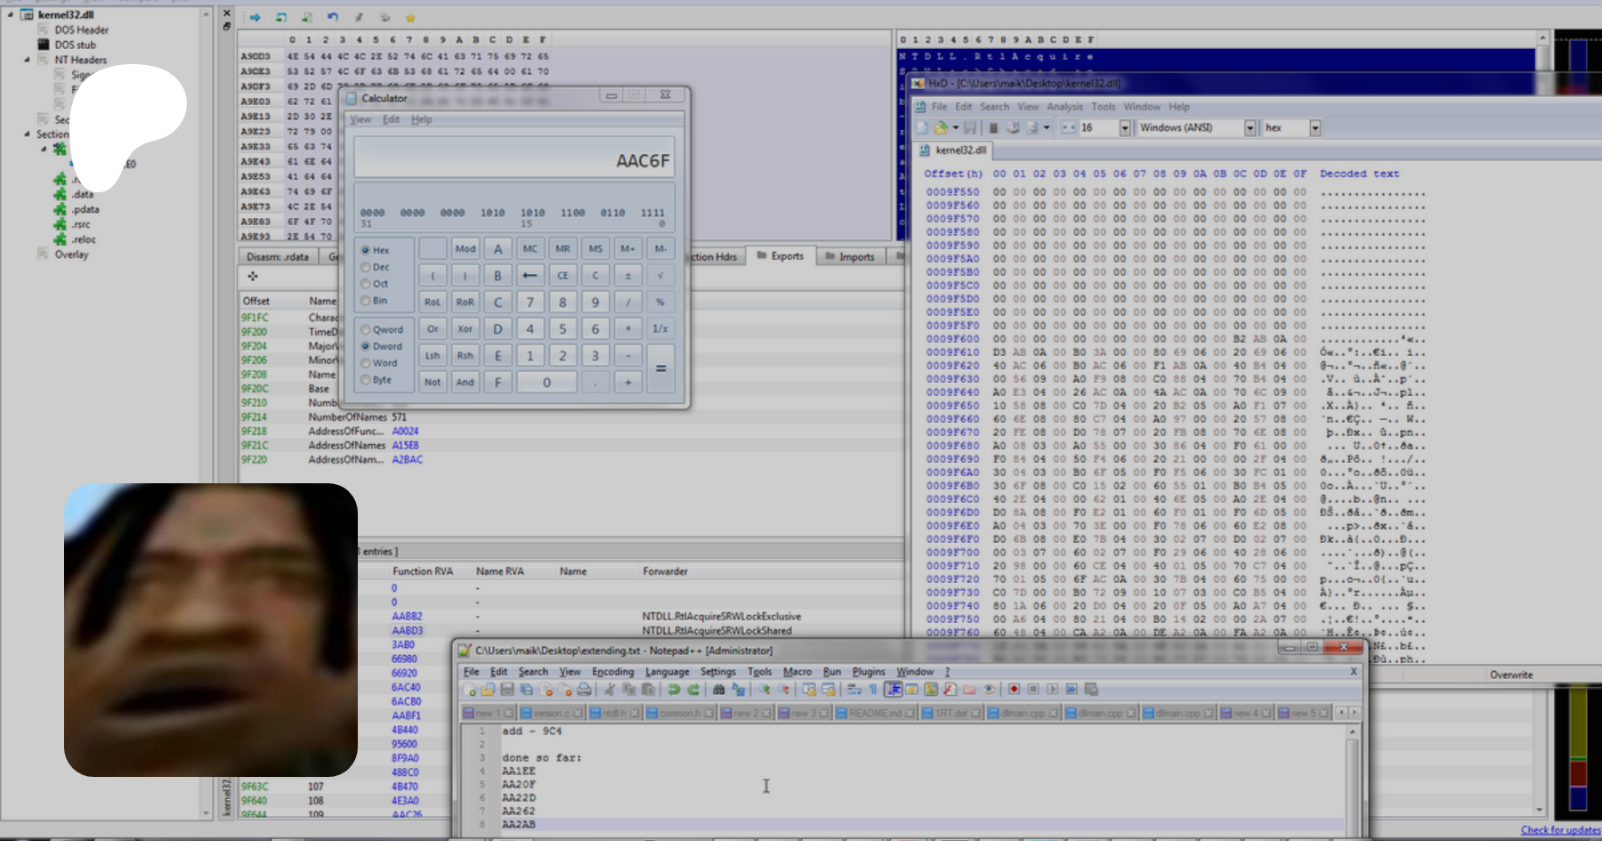This screenshot has width=1602, height=841.
Task: Click Notepad++ Save file icon
Action: (x=507, y=690)
